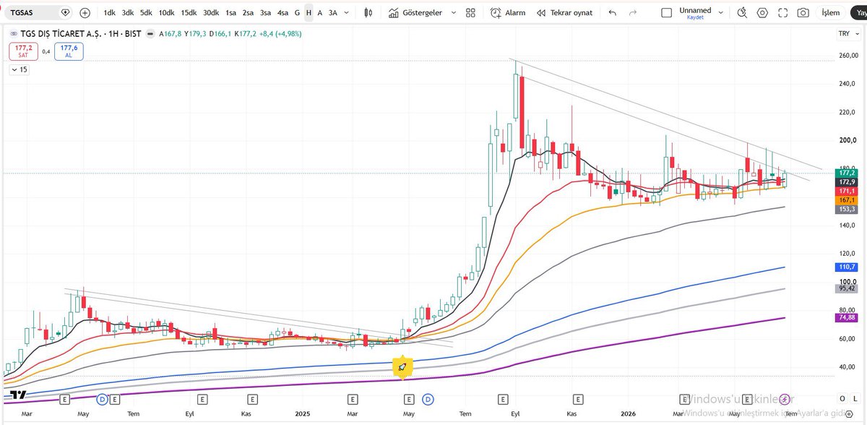This screenshot has width=867, height=425.
Task: Select the 3A timeframe
Action: click(x=332, y=12)
